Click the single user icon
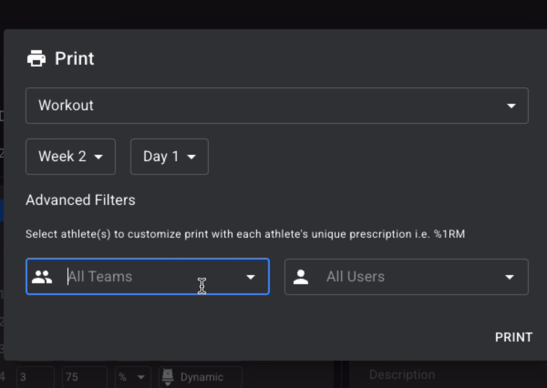Image resolution: width=547 pixels, height=388 pixels. [301, 277]
